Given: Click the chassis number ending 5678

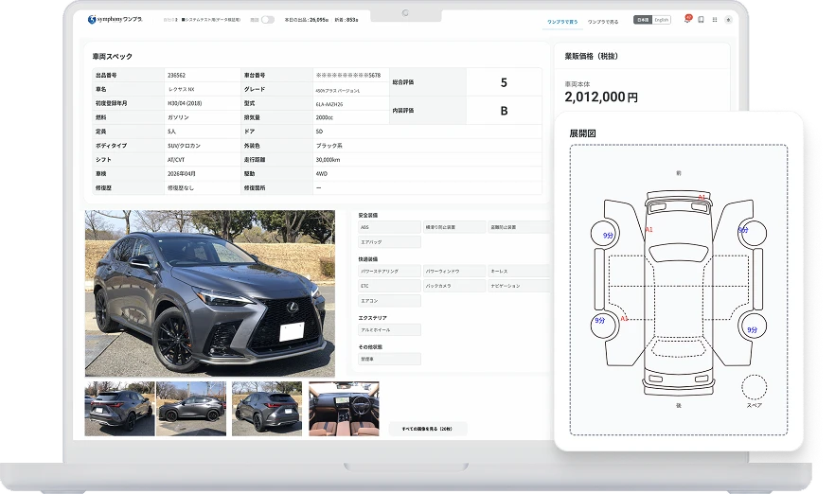Looking at the screenshot, I should [348, 76].
